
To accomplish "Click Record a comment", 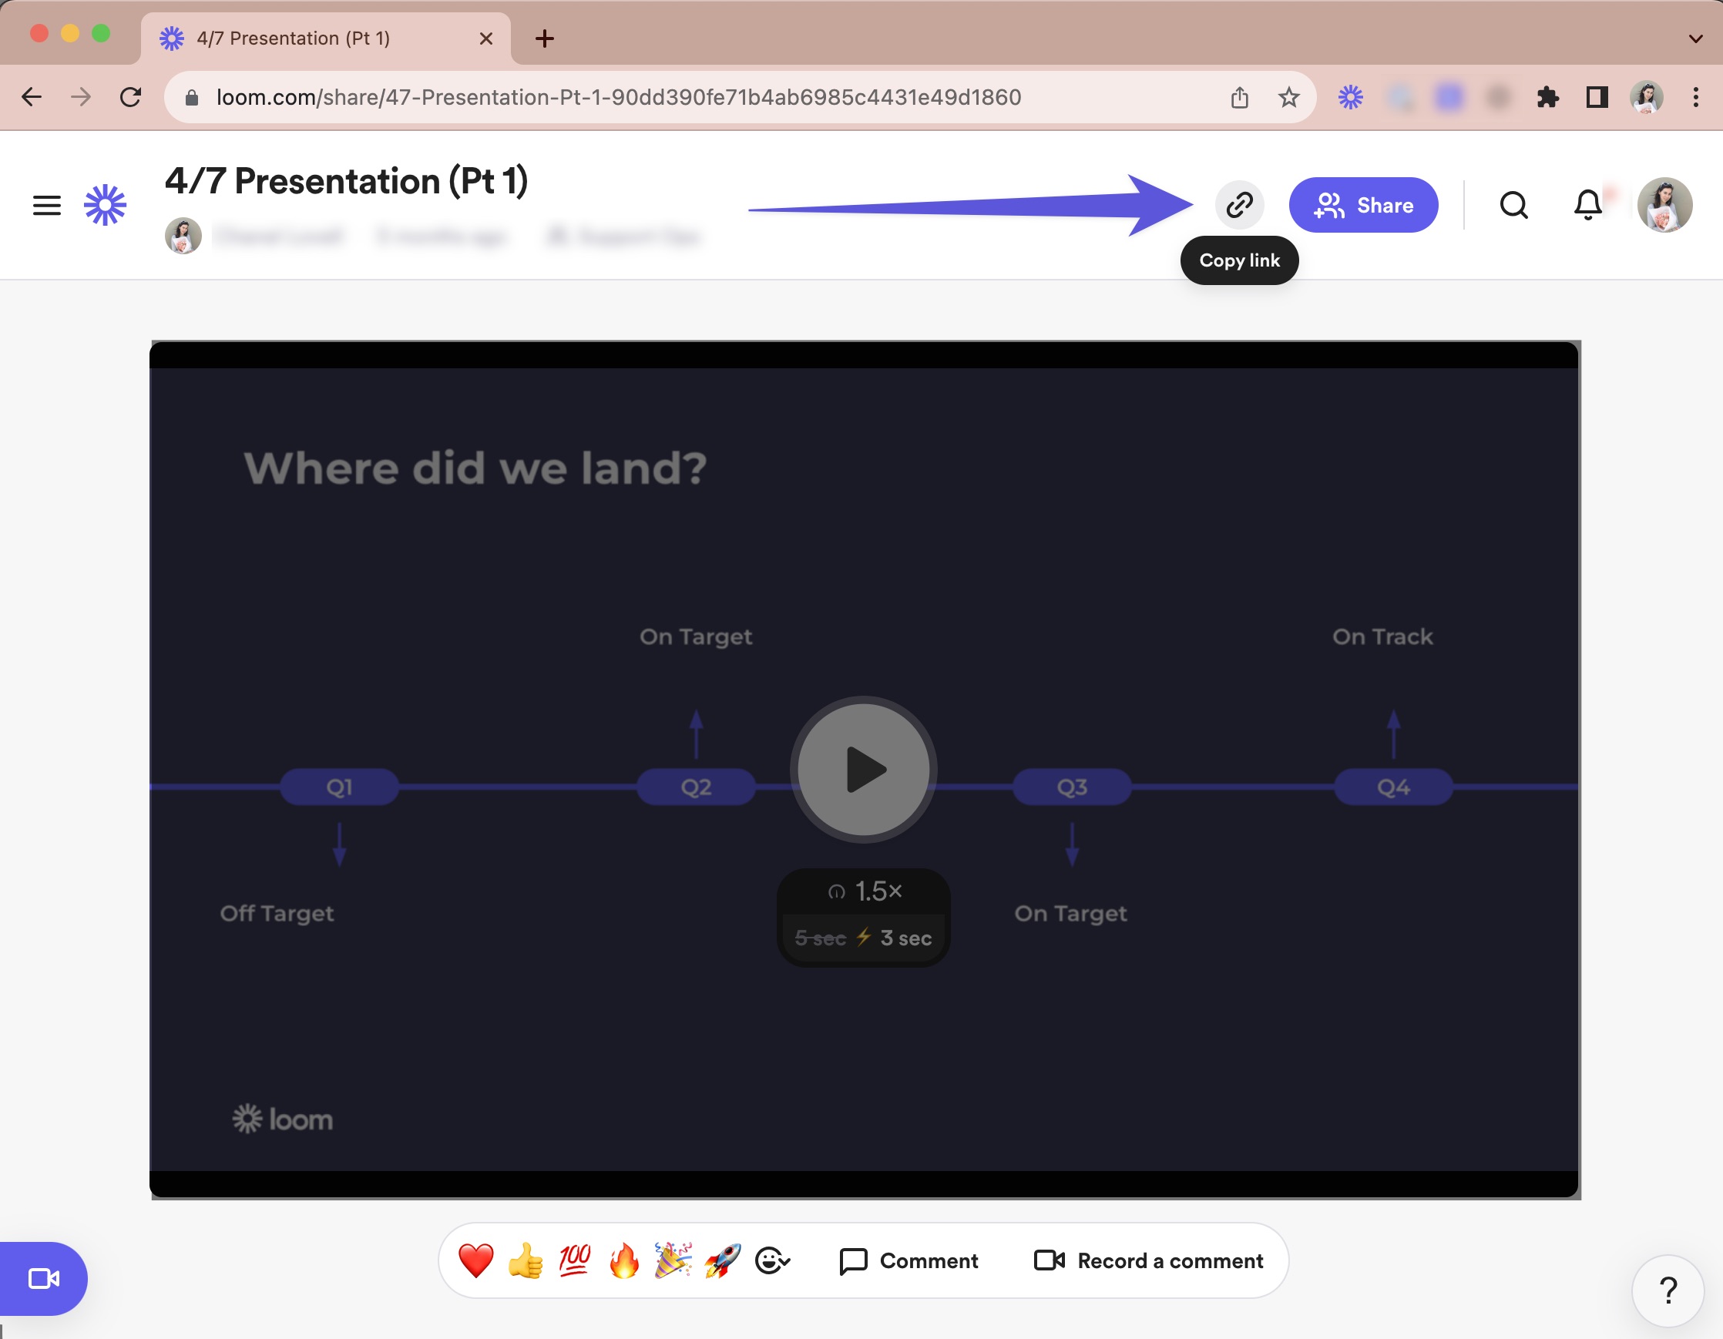I will pos(1148,1260).
